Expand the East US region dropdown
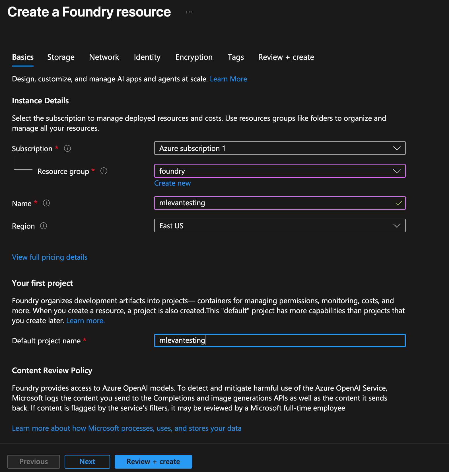Image resolution: width=449 pixels, height=472 pixels. (280, 225)
